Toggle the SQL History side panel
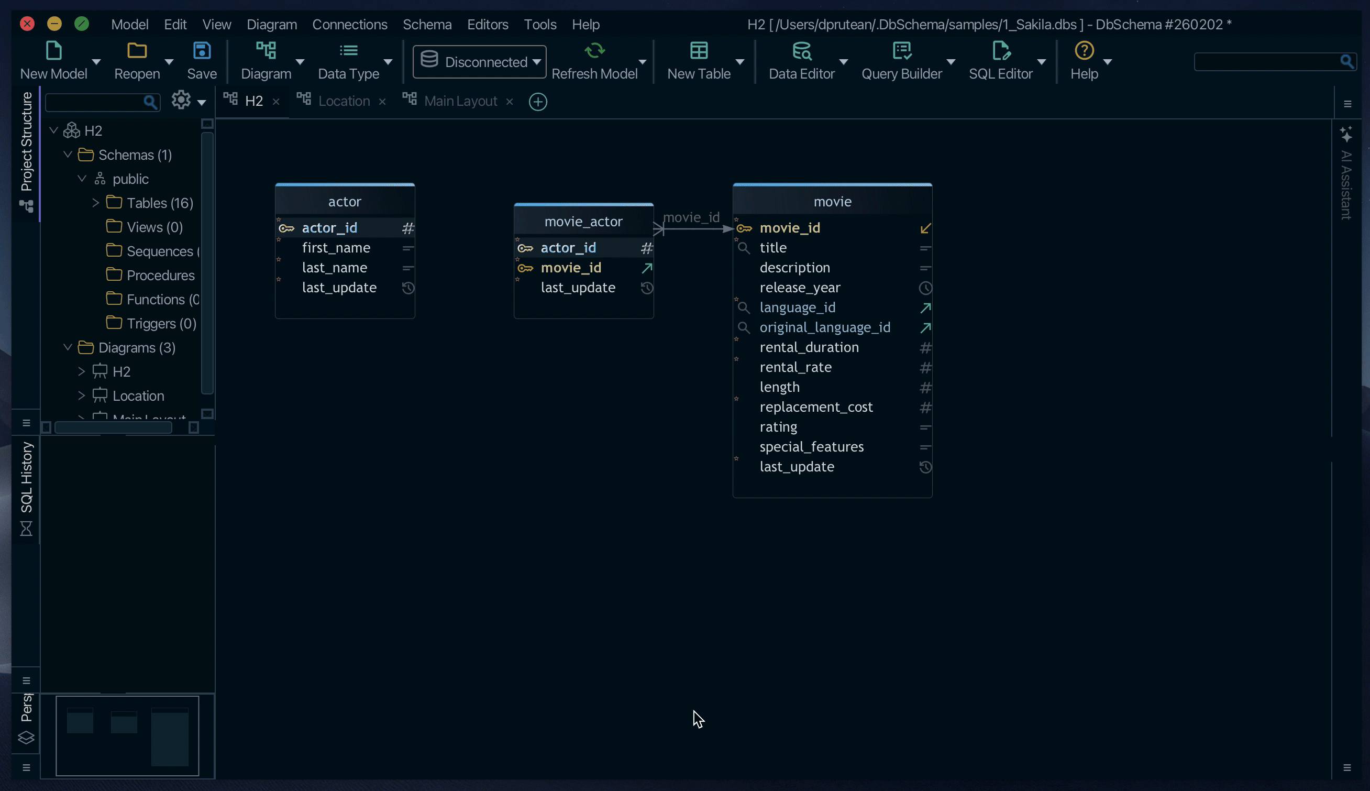Viewport: 1370px width, 791px height. click(x=26, y=478)
